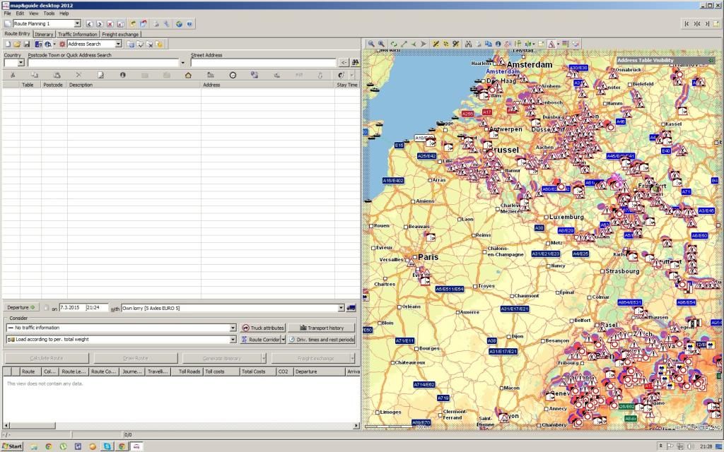Click the blue info icon in map toolbar
Viewport: 724px width, 452px height.
(x=498, y=44)
